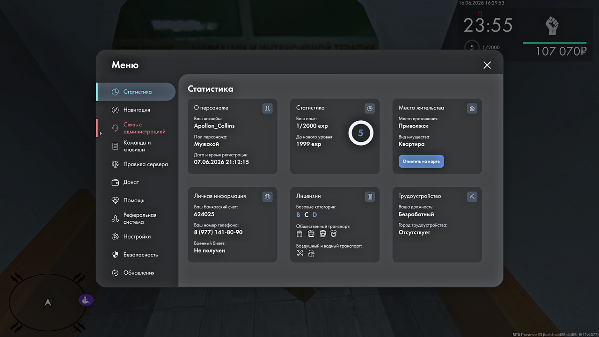
Task: Close the Меню window
Action: (x=487, y=65)
